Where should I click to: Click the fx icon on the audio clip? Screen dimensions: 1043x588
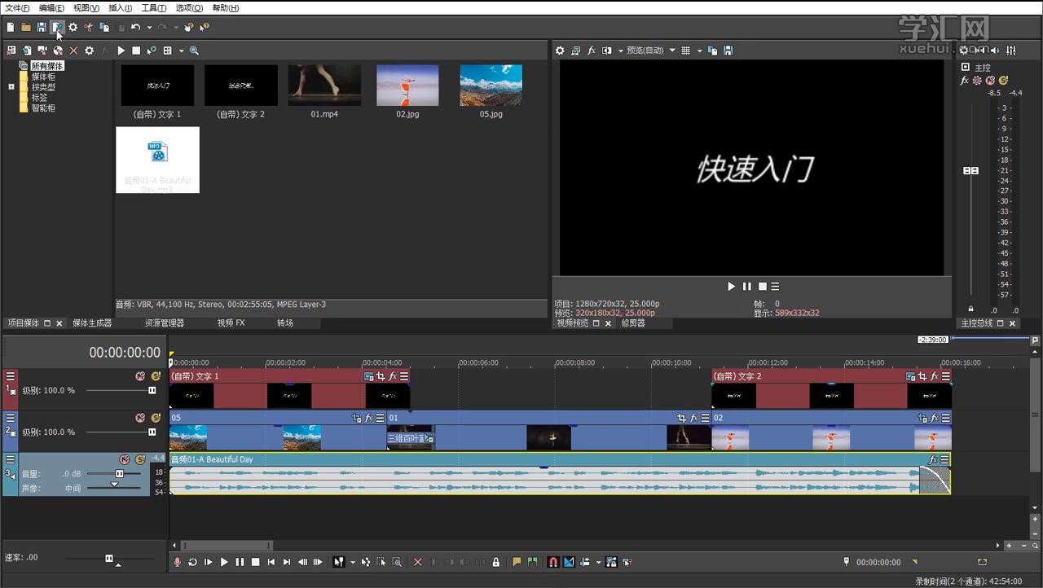(934, 459)
